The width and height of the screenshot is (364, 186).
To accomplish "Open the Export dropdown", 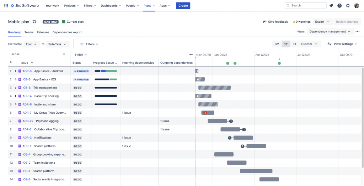I will 322,22.
